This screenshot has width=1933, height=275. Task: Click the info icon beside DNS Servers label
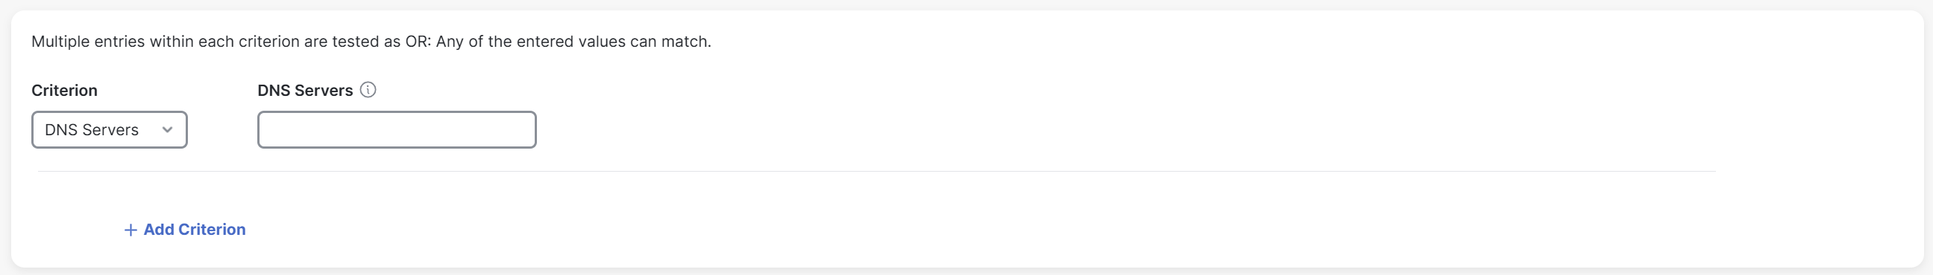coord(368,90)
